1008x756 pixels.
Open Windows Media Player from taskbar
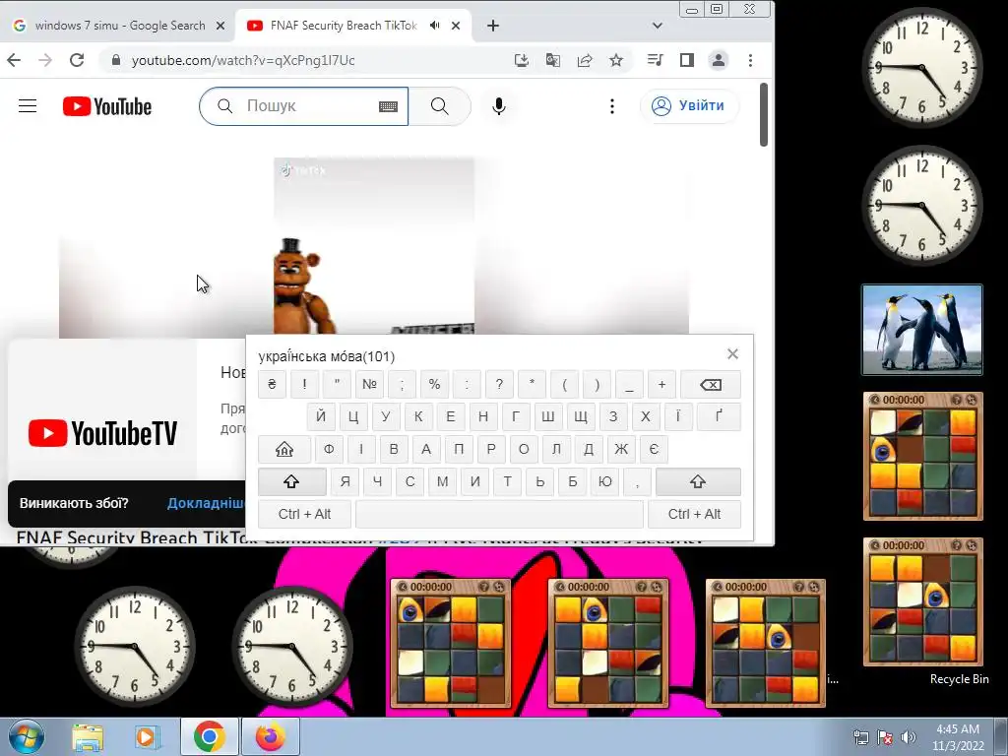coord(148,737)
